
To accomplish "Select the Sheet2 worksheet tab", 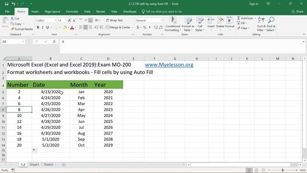I will (x=48, y=164).
